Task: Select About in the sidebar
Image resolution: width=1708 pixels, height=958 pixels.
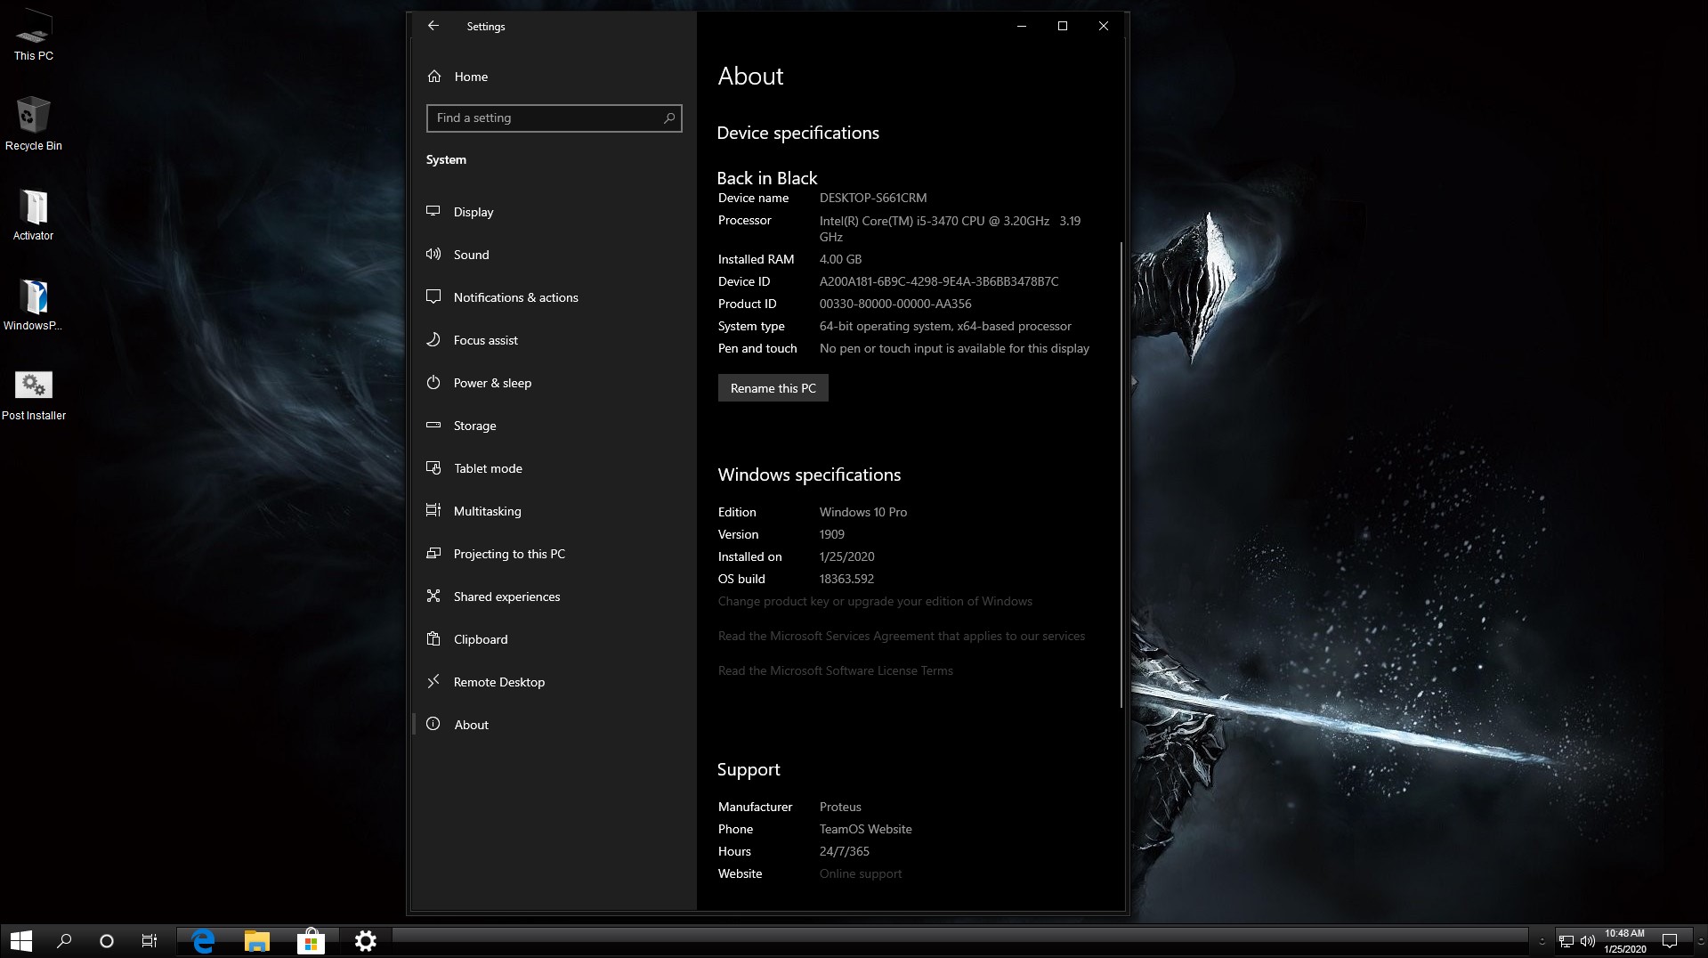Action: (554, 725)
